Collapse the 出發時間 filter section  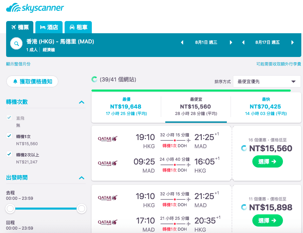pyautogui.click(x=82, y=178)
